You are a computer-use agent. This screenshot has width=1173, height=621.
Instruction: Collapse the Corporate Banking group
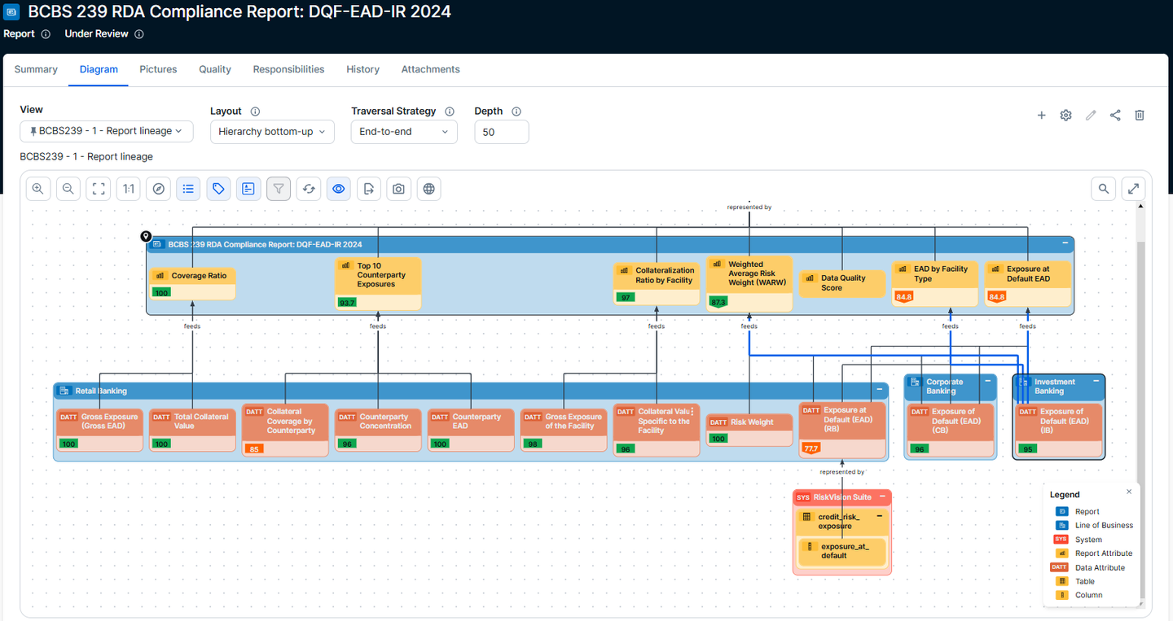click(987, 381)
